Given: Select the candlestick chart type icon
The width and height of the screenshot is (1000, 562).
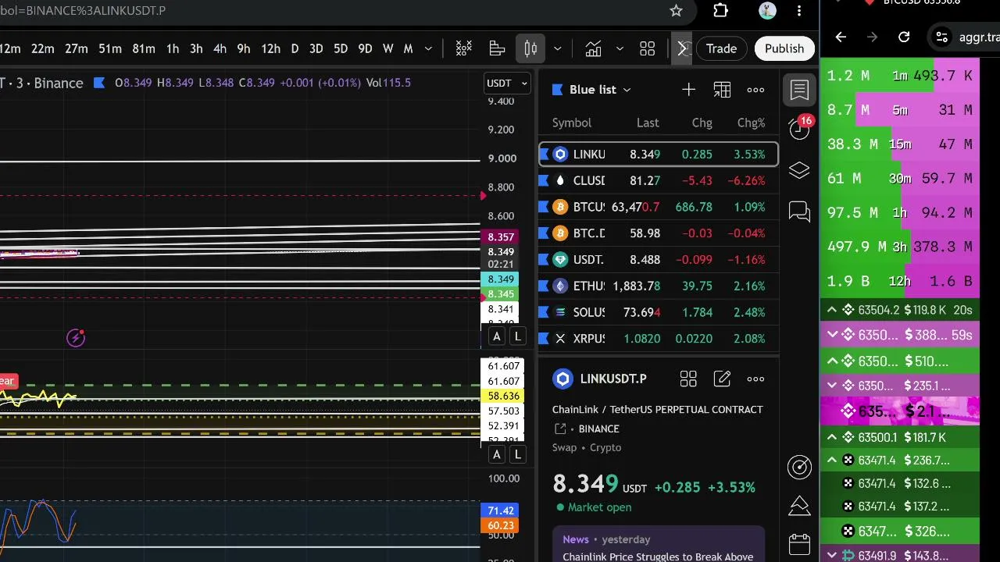Looking at the screenshot, I should (530, 48).
